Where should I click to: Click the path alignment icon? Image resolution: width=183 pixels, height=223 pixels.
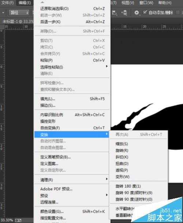click(114, 13)
